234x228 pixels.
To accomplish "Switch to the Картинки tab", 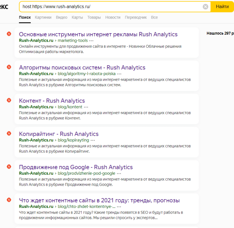I will (43, 17).
